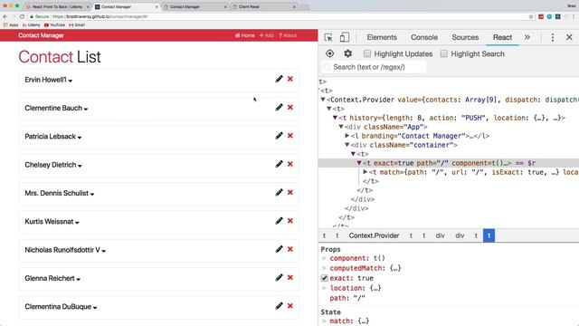The width and height of the screenshot is (579, 326).
Task: Edit Ervin Howell1 with the pencil icon
Action: pyautogui.click(x=279, y=79)
